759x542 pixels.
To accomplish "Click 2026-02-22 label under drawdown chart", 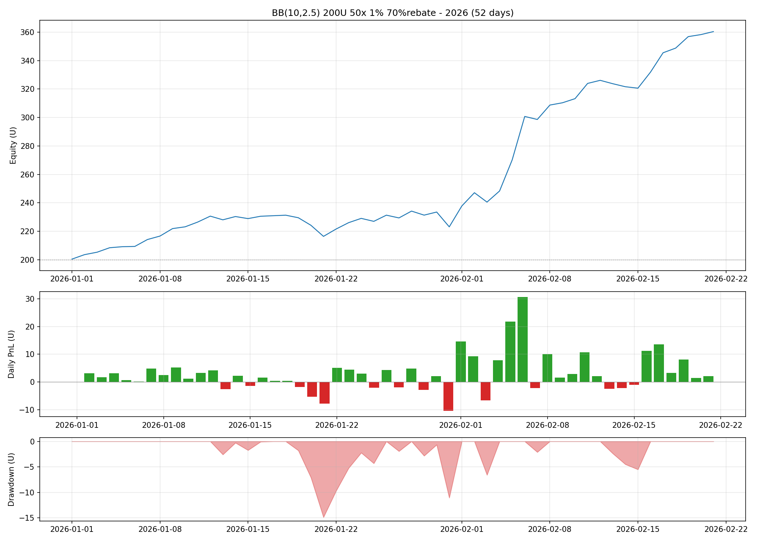I will (x=726, y=529).
